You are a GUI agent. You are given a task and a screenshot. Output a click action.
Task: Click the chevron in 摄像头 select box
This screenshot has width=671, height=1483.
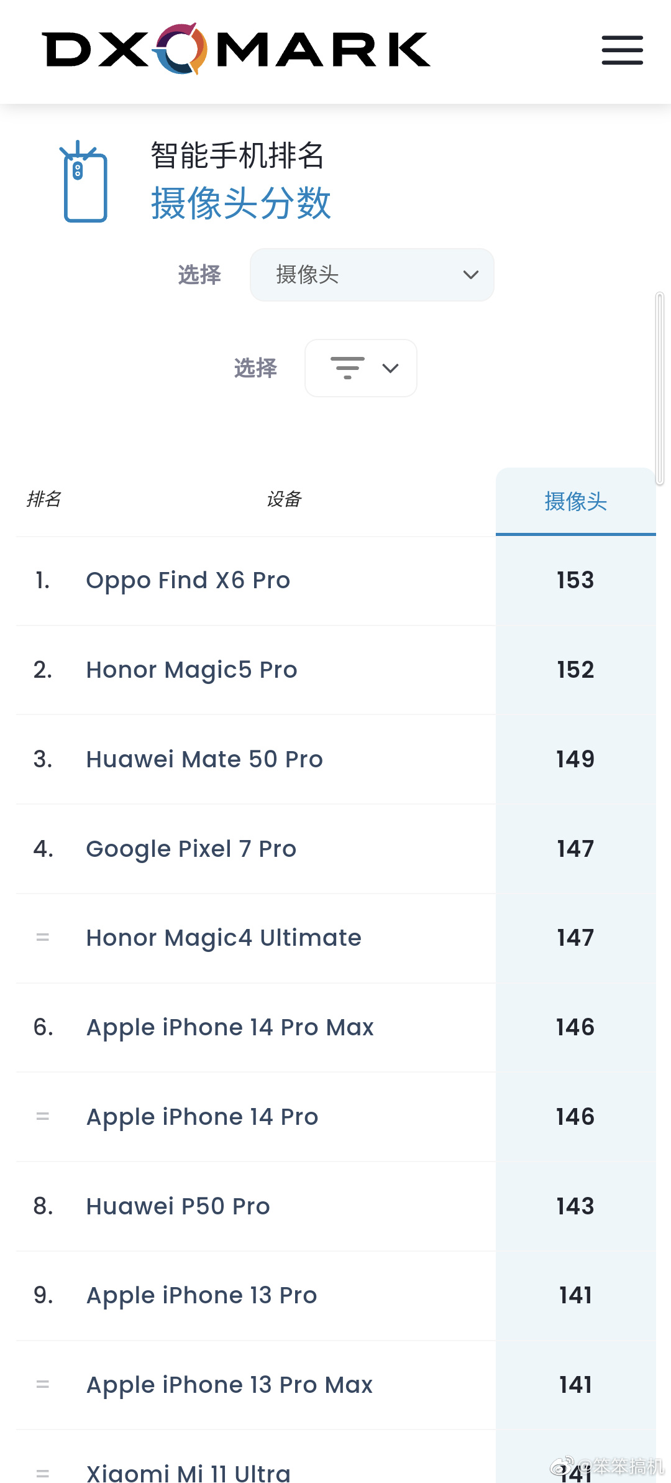point(471,275)
